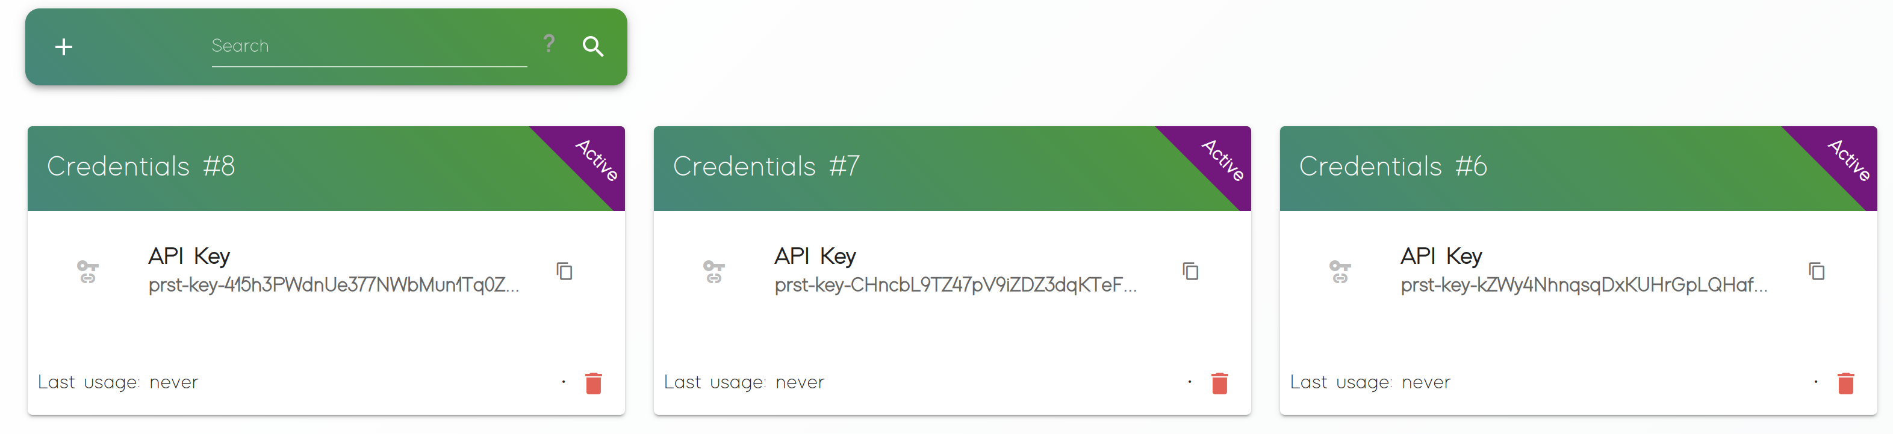Click the Active ribbon on Credentials #7
Viewport: 1893px width, 434px height.
(x=1222, y=159)
